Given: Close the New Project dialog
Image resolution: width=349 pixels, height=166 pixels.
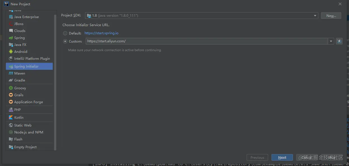Looking at the screenshot, I should (340, 4).
